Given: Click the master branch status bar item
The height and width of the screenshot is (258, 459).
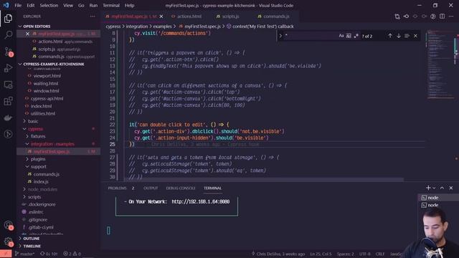Looking at the screenshot, I should (24, 254).
